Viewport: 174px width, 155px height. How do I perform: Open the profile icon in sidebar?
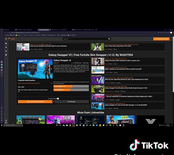(x=6, y=47)
